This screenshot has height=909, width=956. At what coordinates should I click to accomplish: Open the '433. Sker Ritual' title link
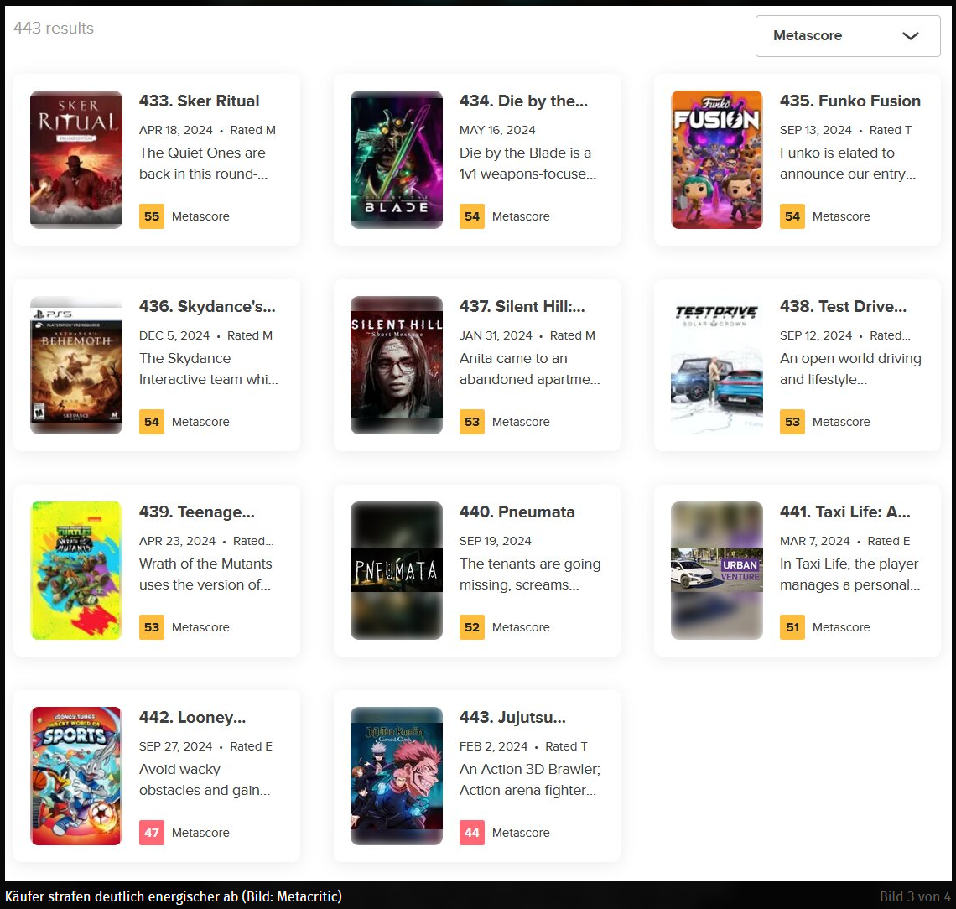199,101
